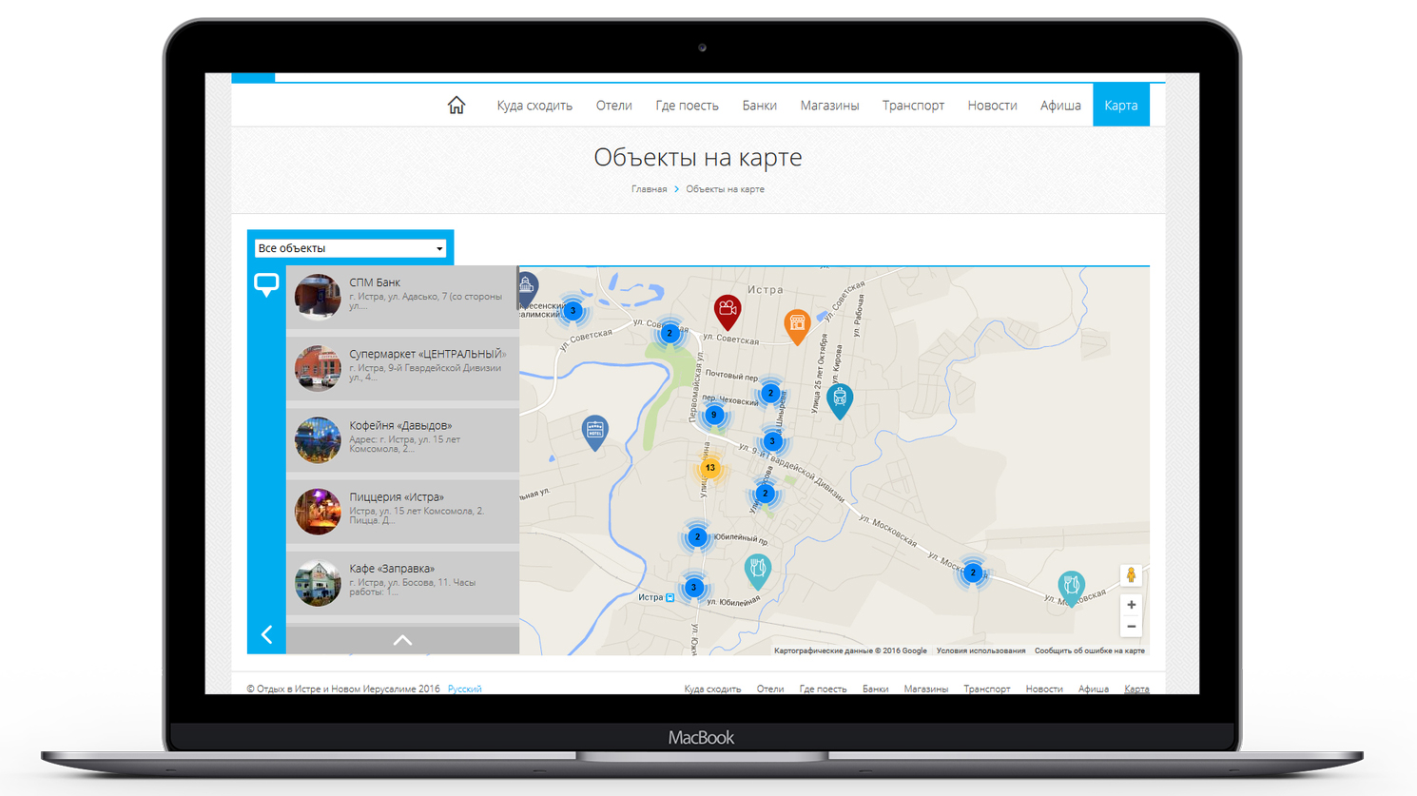Open Новости link in the footer
The image size is (1417, 796).
click(x=1044, y=689)
